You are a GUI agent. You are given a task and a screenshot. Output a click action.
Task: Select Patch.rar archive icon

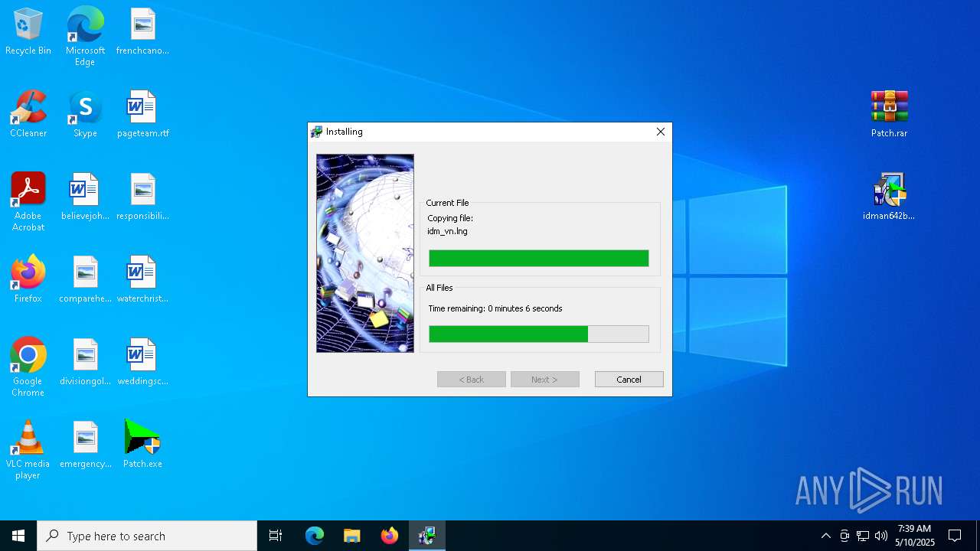click(889, 115)
